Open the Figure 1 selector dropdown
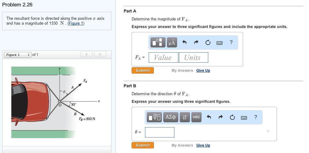The height and width of the screenshot is (153, 309). coord(17,55)
